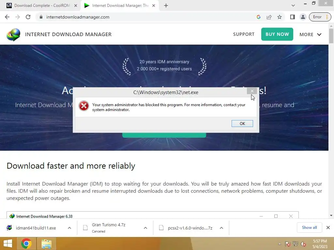Share this page icon
This screenshot has height=250, width=334.
point(269,17)
